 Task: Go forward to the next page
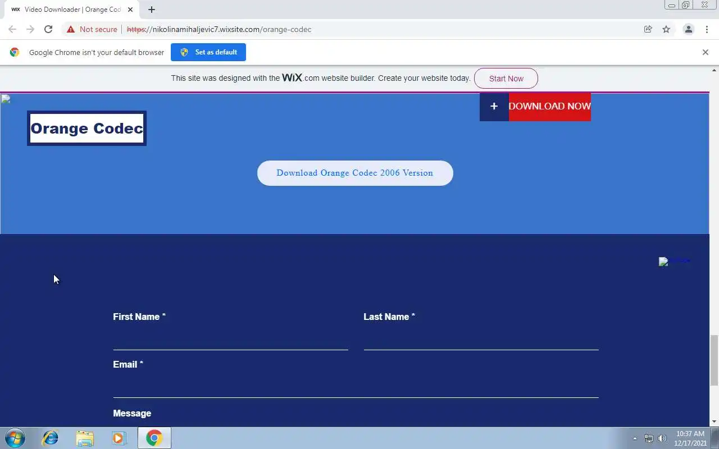30,29
